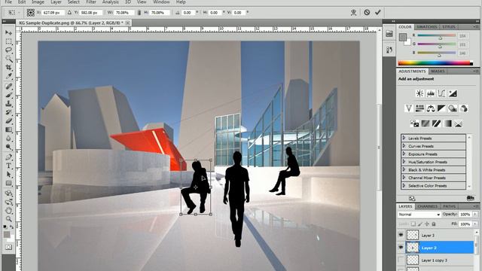The image size is (482, 271).
Task: Select the Path Selection tool
Action: 8,175
